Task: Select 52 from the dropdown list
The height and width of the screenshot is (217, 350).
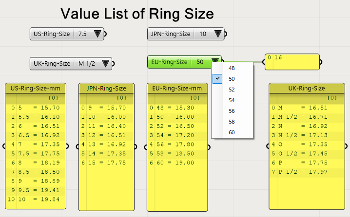Action: (x=232, y=90)
